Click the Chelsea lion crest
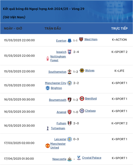Viewport: 133px width, 165px height. pos(82,111)
